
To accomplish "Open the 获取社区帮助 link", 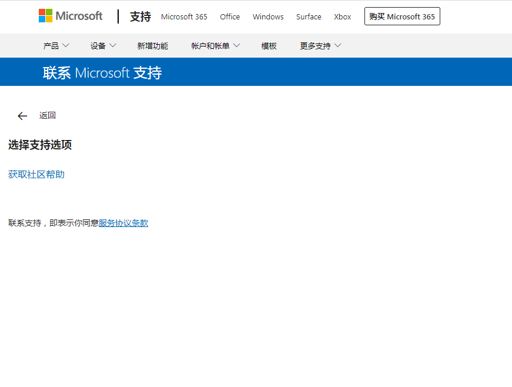I will (36, 175).
